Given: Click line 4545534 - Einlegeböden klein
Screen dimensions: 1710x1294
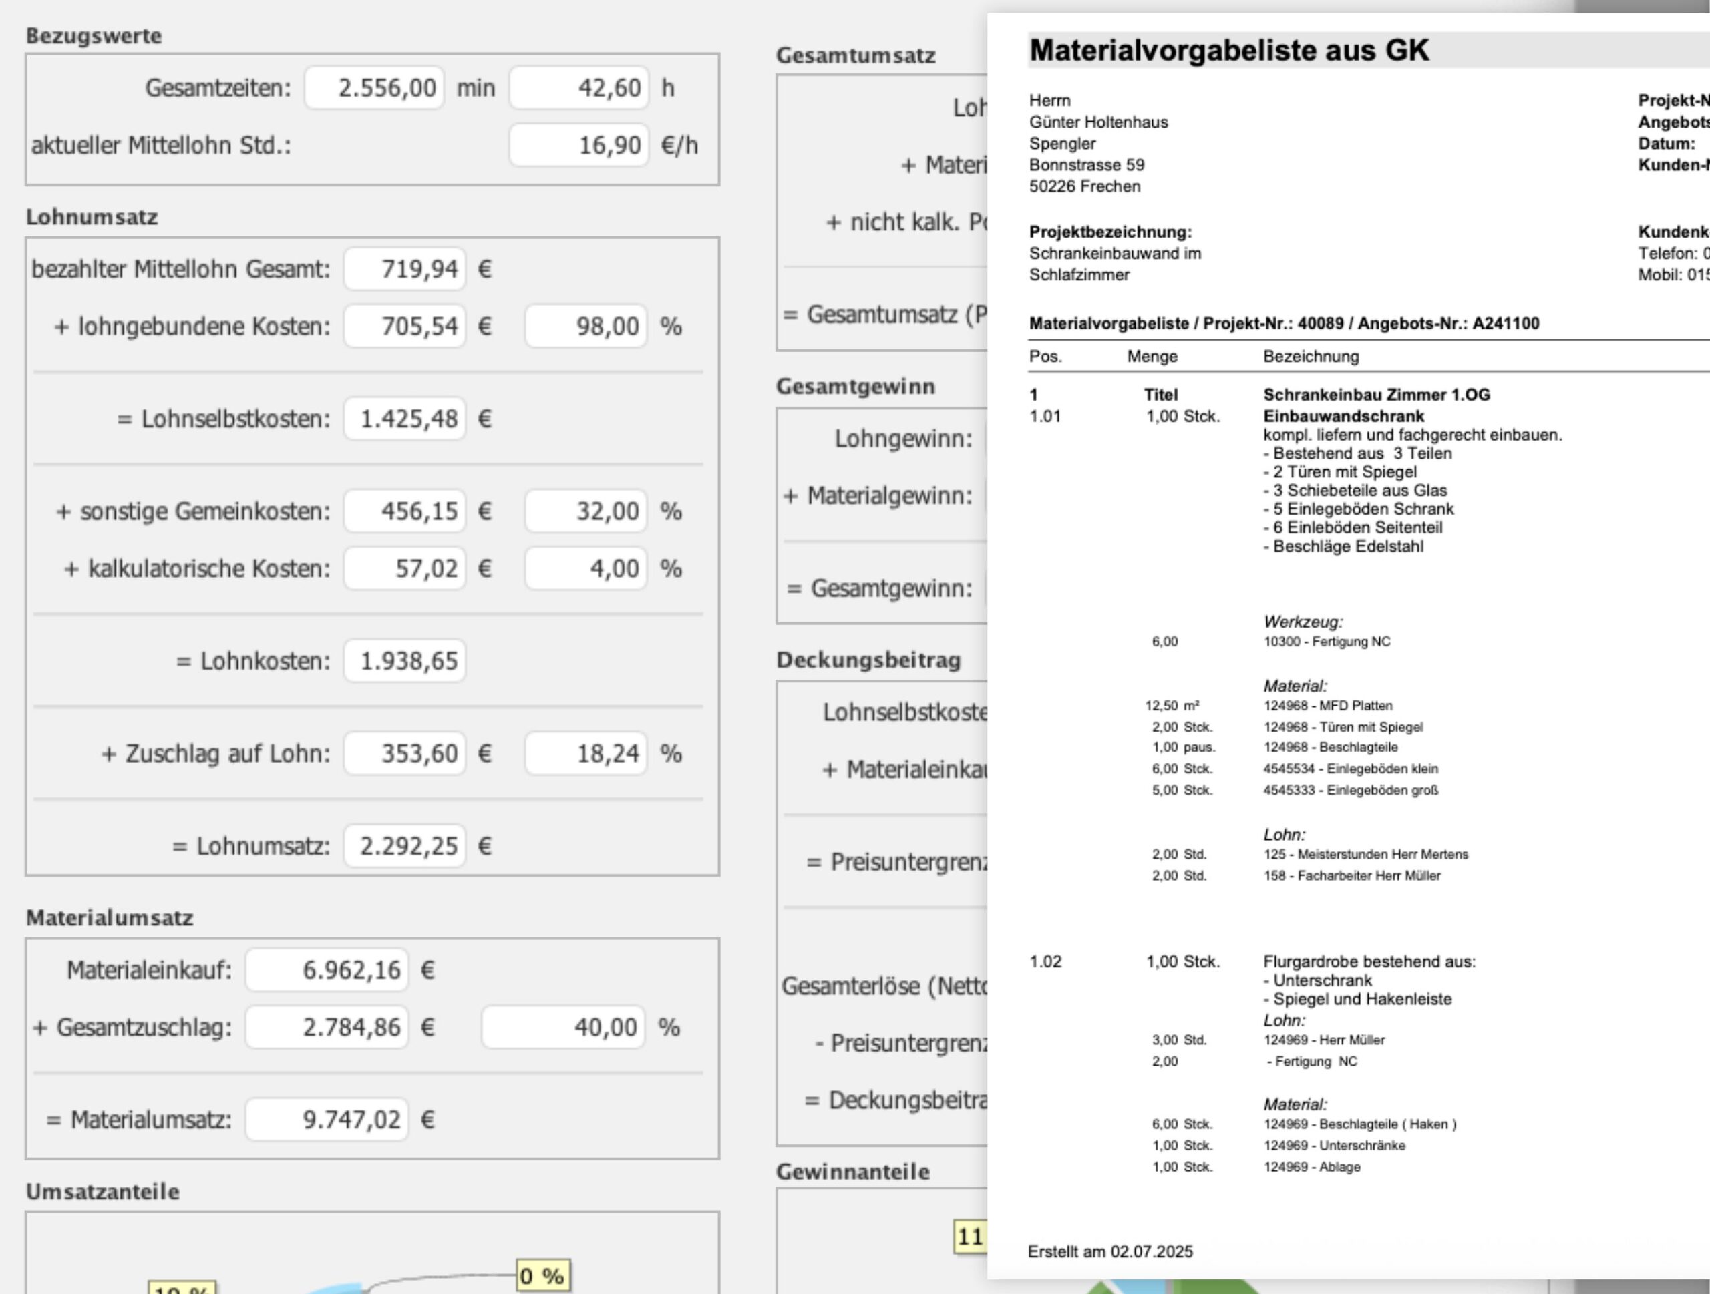Looking at the screenshot, I should [x=1351, y=769].
